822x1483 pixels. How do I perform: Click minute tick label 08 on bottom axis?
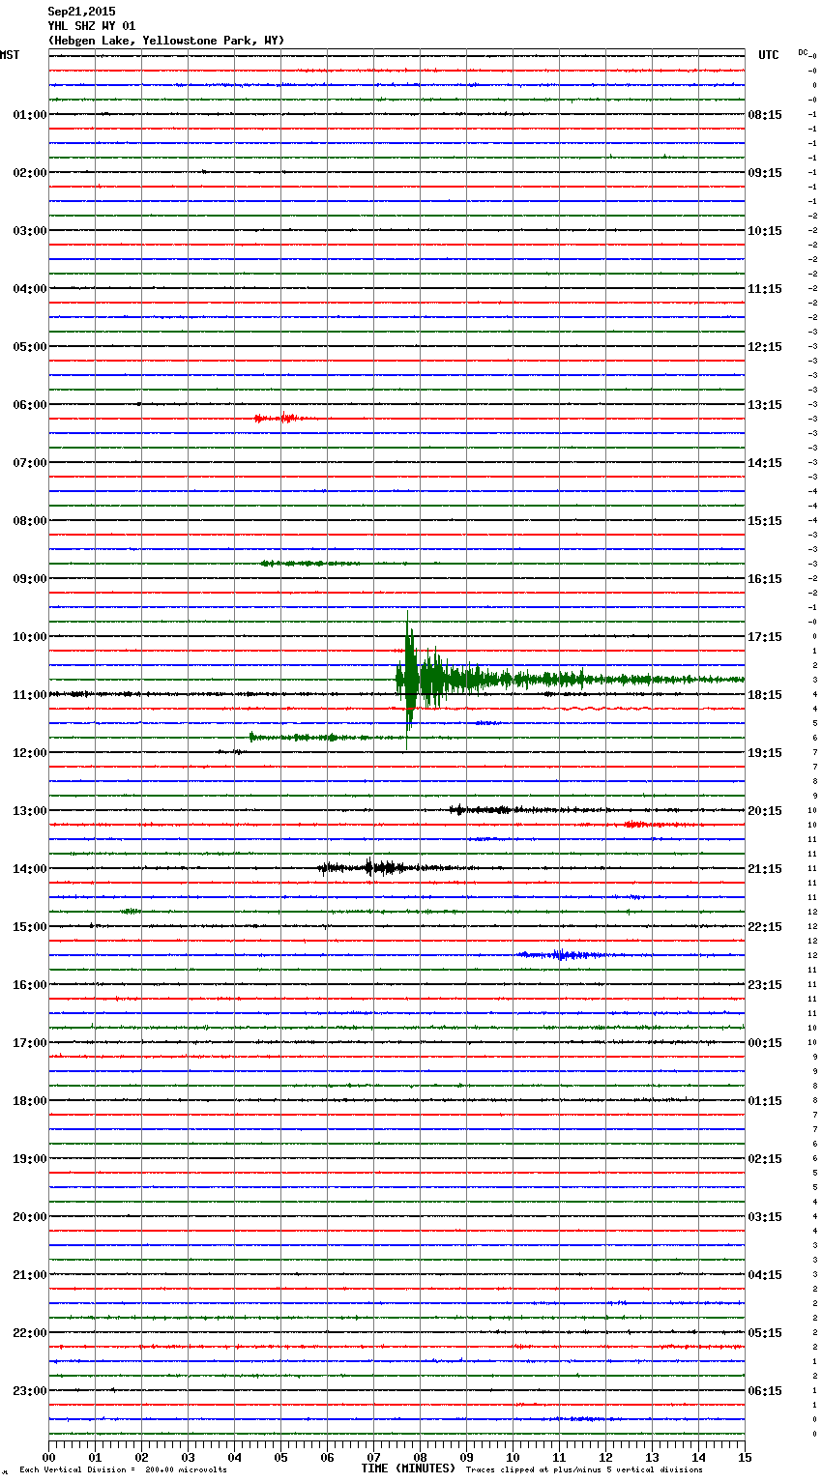click(420, 1457)
